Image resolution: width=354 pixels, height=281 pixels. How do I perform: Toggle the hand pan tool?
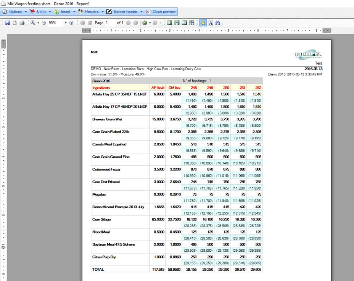(203, 23)
